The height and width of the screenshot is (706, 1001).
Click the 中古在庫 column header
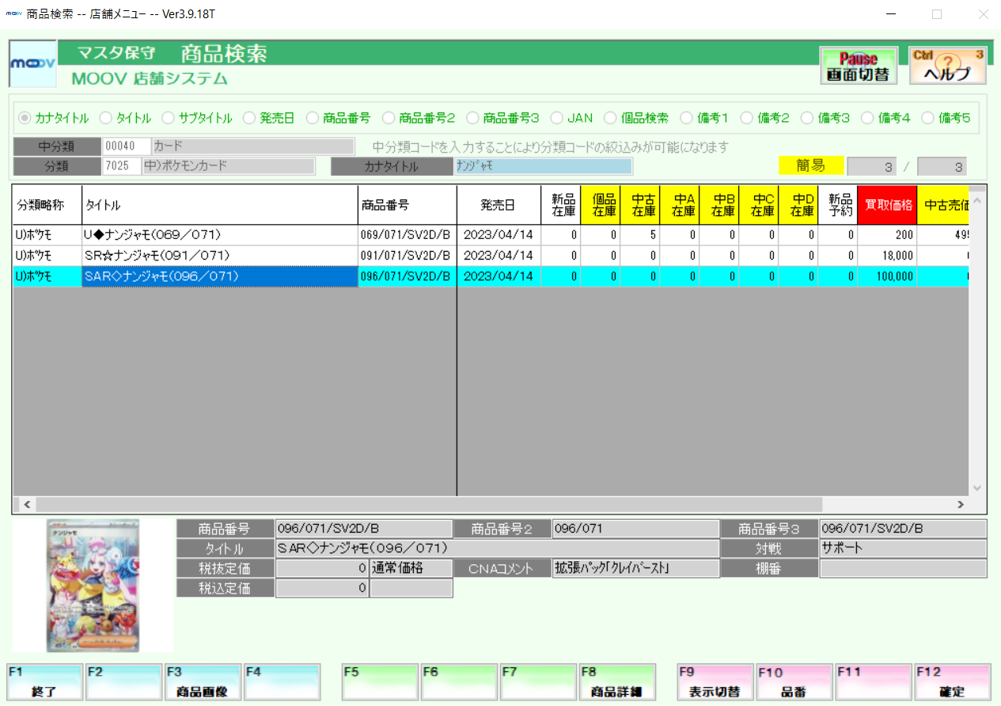click(640, 205)
